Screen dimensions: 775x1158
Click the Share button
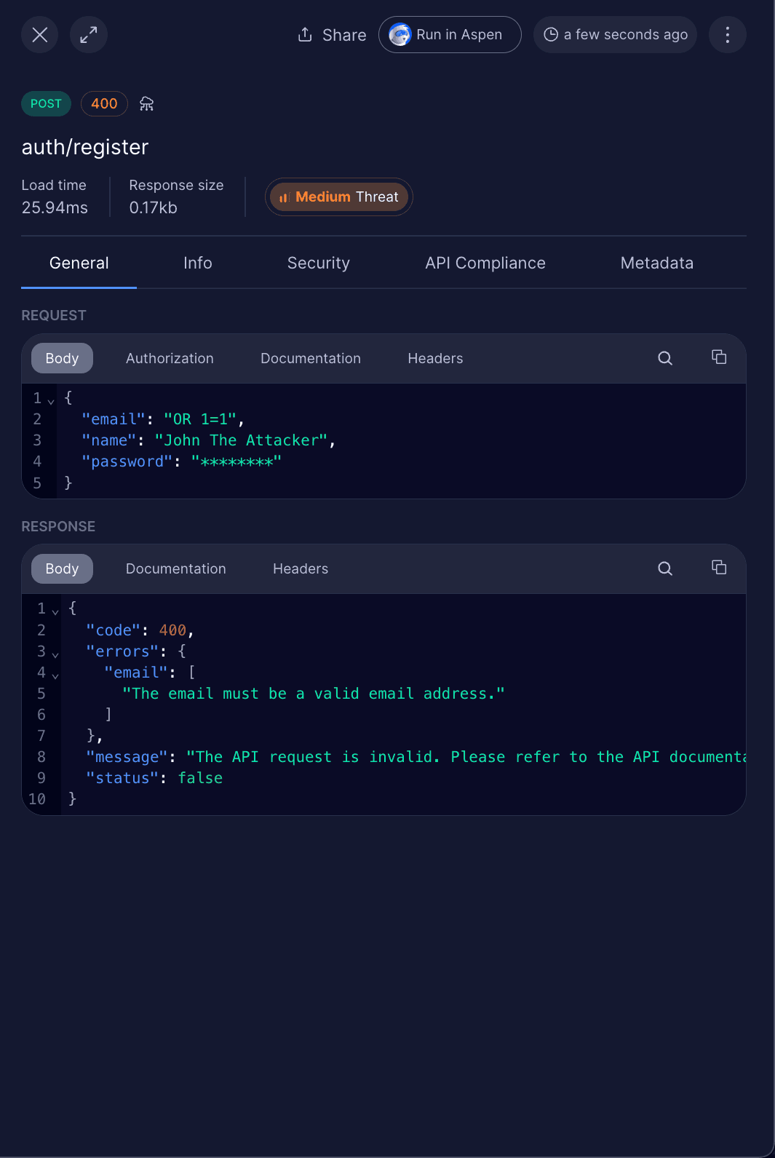tap(332, 35)
